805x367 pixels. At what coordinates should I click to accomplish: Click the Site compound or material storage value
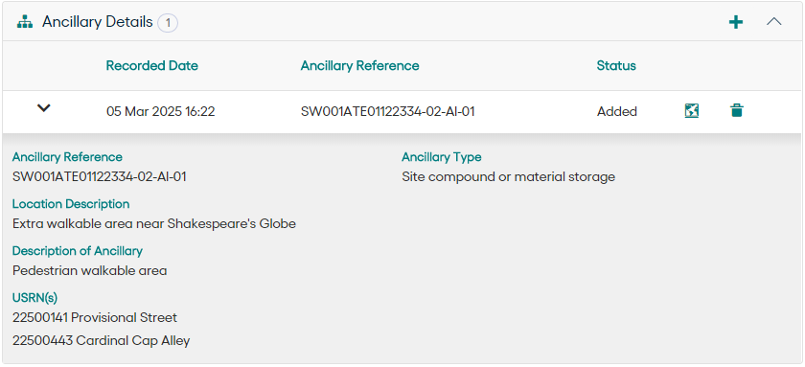[508, 177]
